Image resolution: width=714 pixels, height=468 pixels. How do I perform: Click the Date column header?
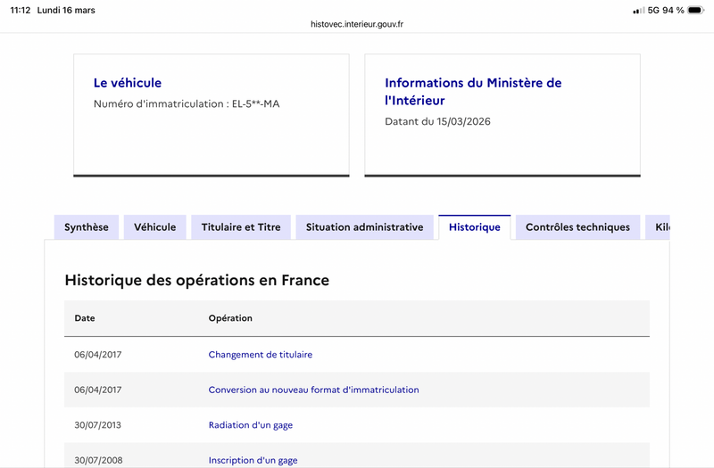pos(85,318)
